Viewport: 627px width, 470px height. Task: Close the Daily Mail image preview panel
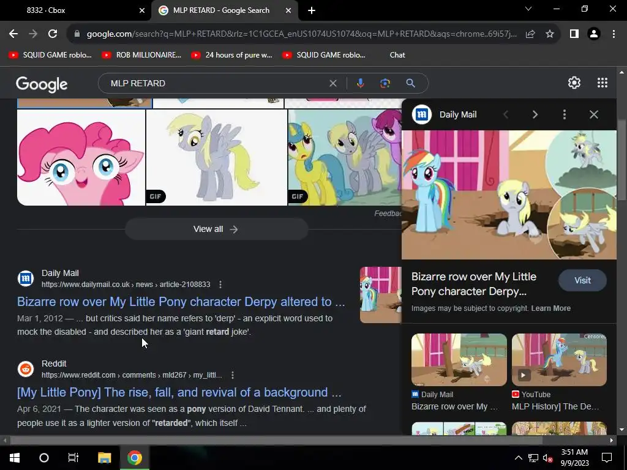pos(594,114)
